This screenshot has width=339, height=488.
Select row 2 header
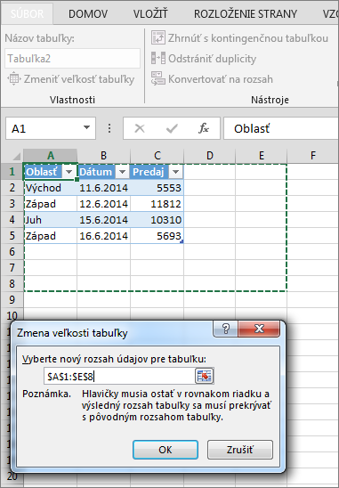[x=12, y=188]
